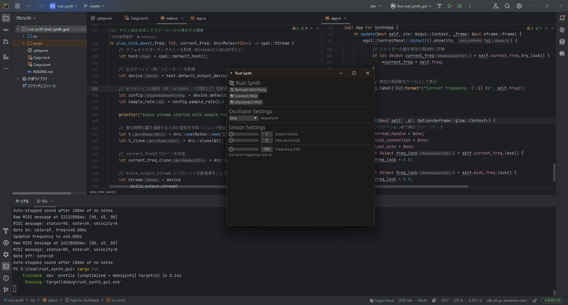Collapse the rust_synth root folder
The image size is (568, 305).
[18, 29]
